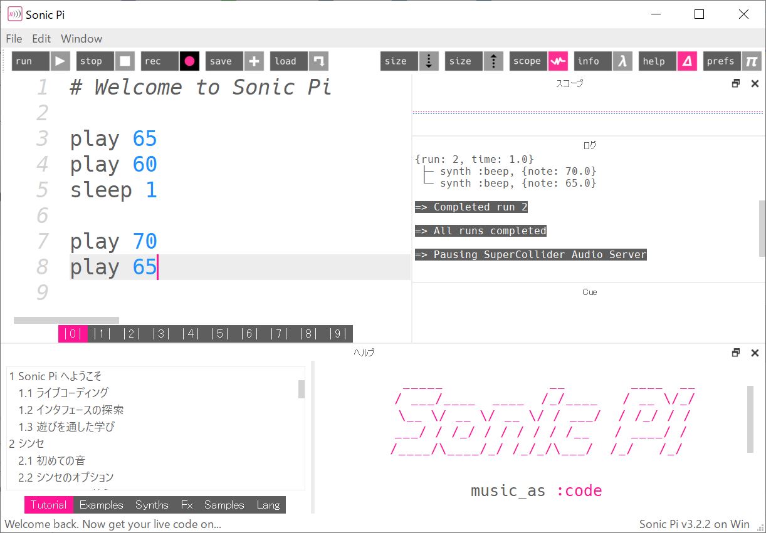This screenshot has height=533, width=766.
Task: Click the load arrow icon
Action: pyautogui.click(x=319, y=61)
